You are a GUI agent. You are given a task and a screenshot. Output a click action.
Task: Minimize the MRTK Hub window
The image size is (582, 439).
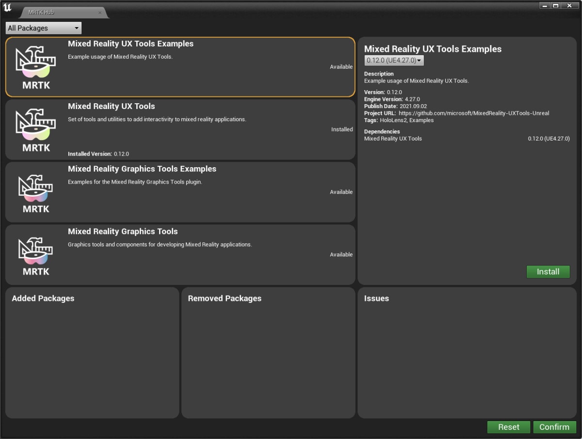coord(546,5)
